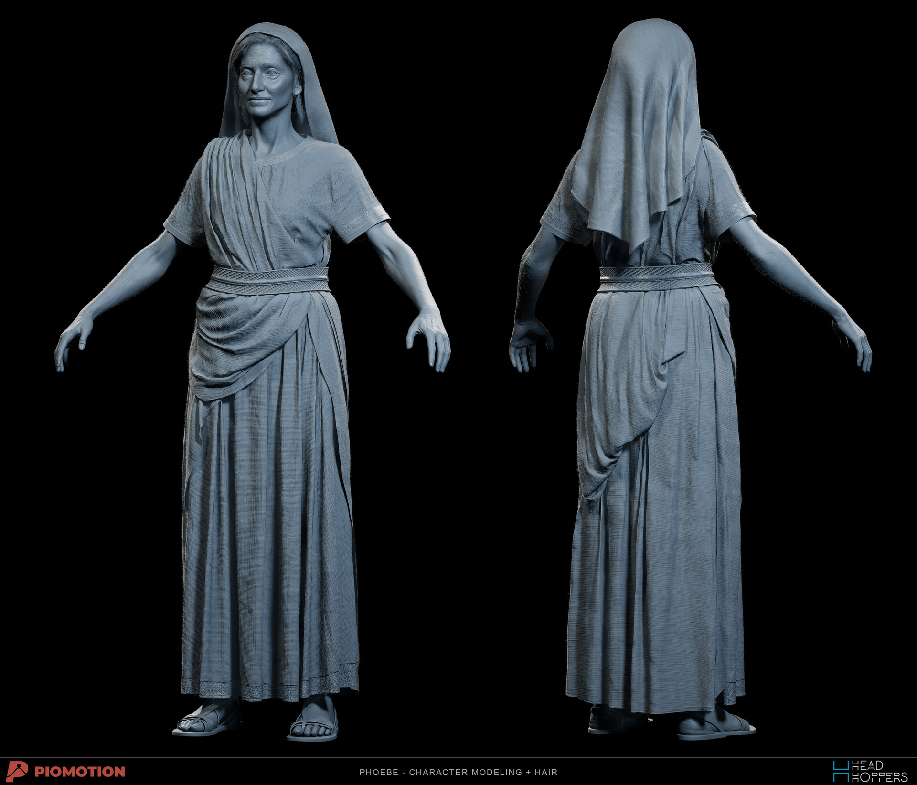Click the Piomotion red logo icon
This screenshot has height=785, width=917.
tap(17, 771)
